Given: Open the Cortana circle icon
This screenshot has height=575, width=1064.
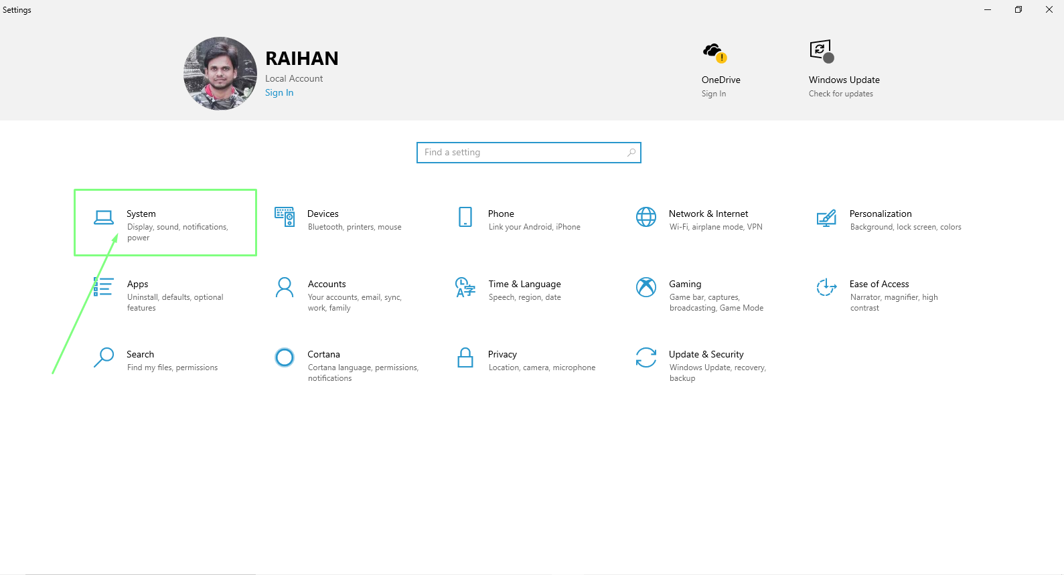Looking at the screenshot, I should click(285, 357).
